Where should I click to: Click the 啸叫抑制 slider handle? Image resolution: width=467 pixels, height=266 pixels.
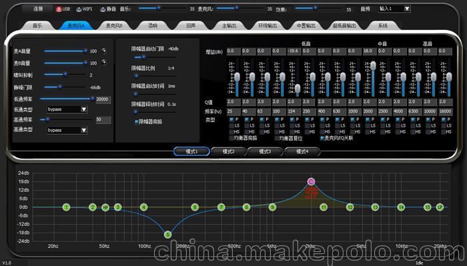coord(65,75)
